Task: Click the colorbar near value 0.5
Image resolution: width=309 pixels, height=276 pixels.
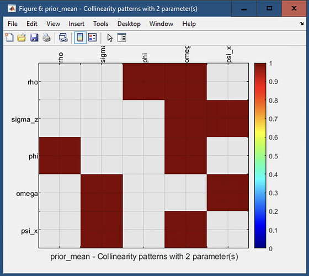Action: click(x=260, y=156)
